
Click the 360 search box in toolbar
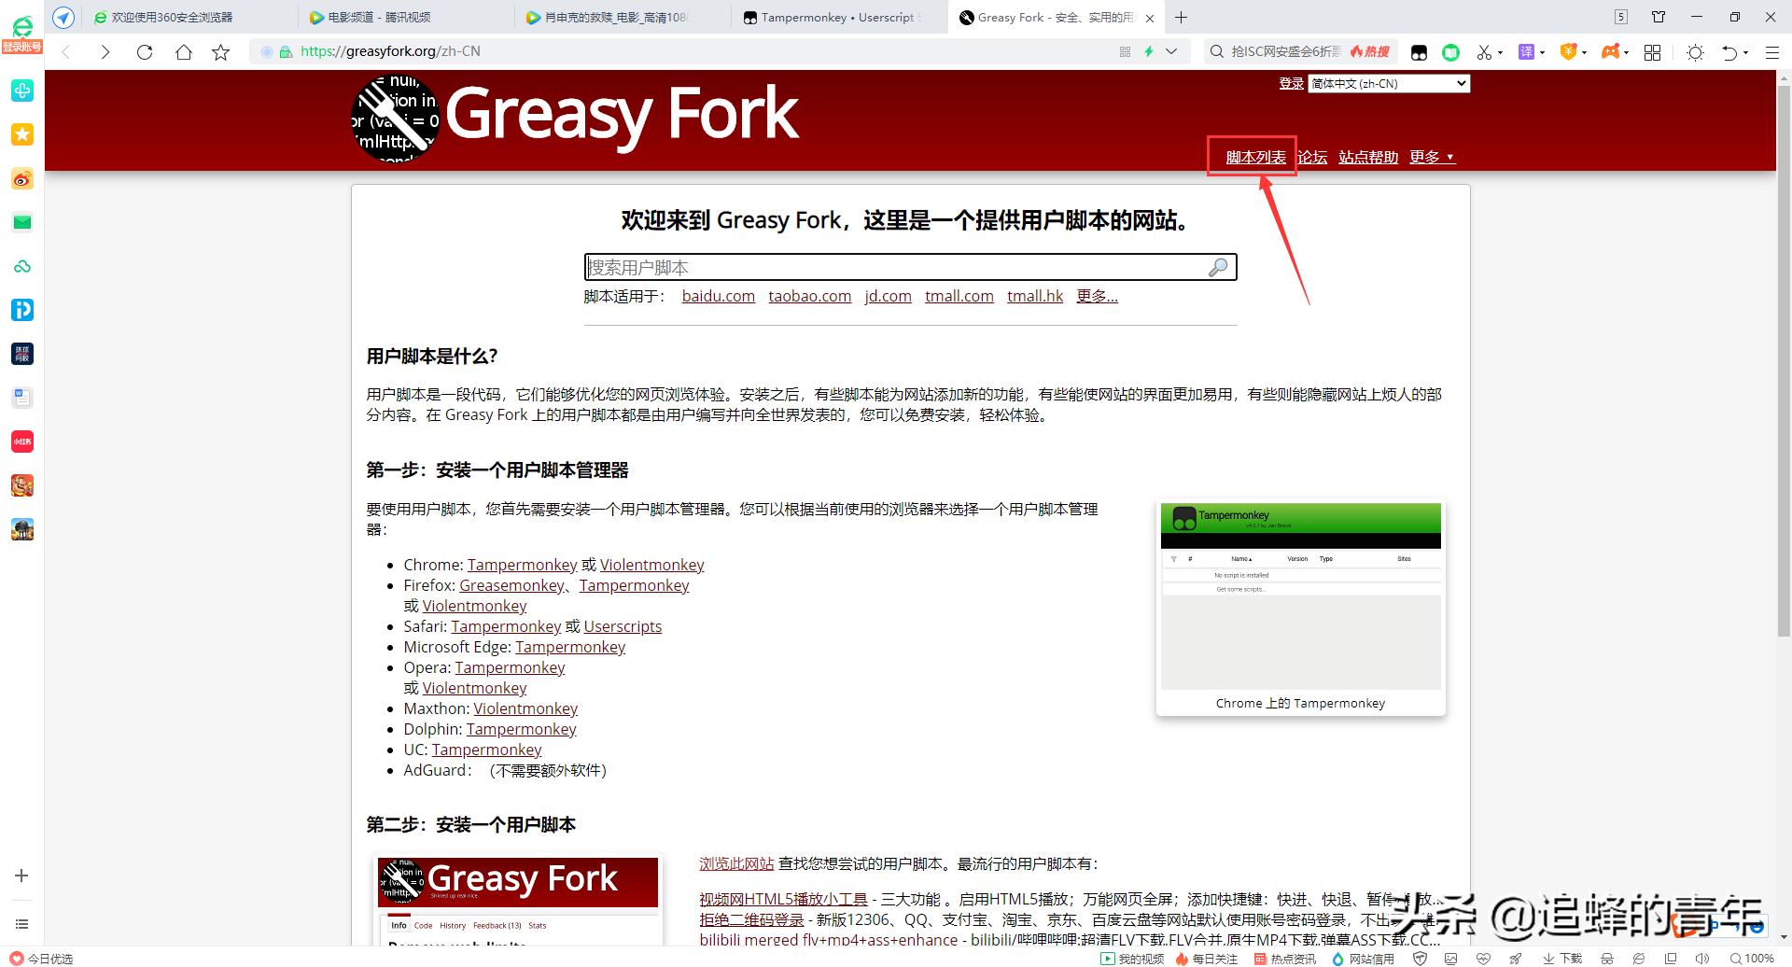1299,52
